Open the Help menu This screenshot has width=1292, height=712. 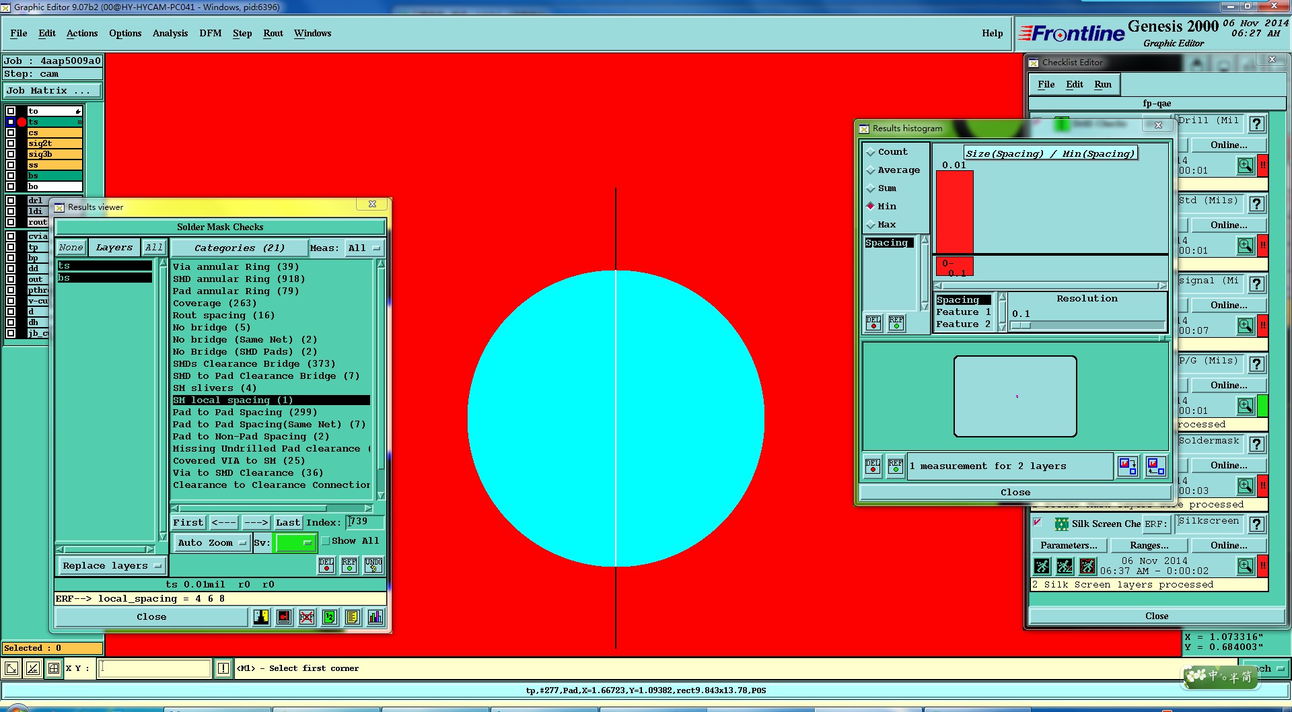point(992,33)
